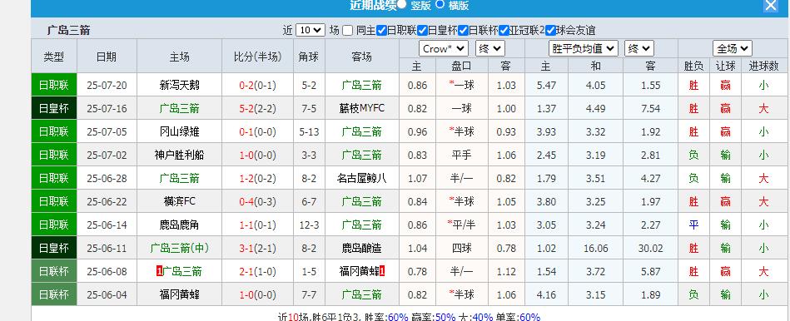The width and height of the screenshot is (790, 321).
Task: Click the 日联杯 tag for 25-06-08
Action: pos(53,272)
